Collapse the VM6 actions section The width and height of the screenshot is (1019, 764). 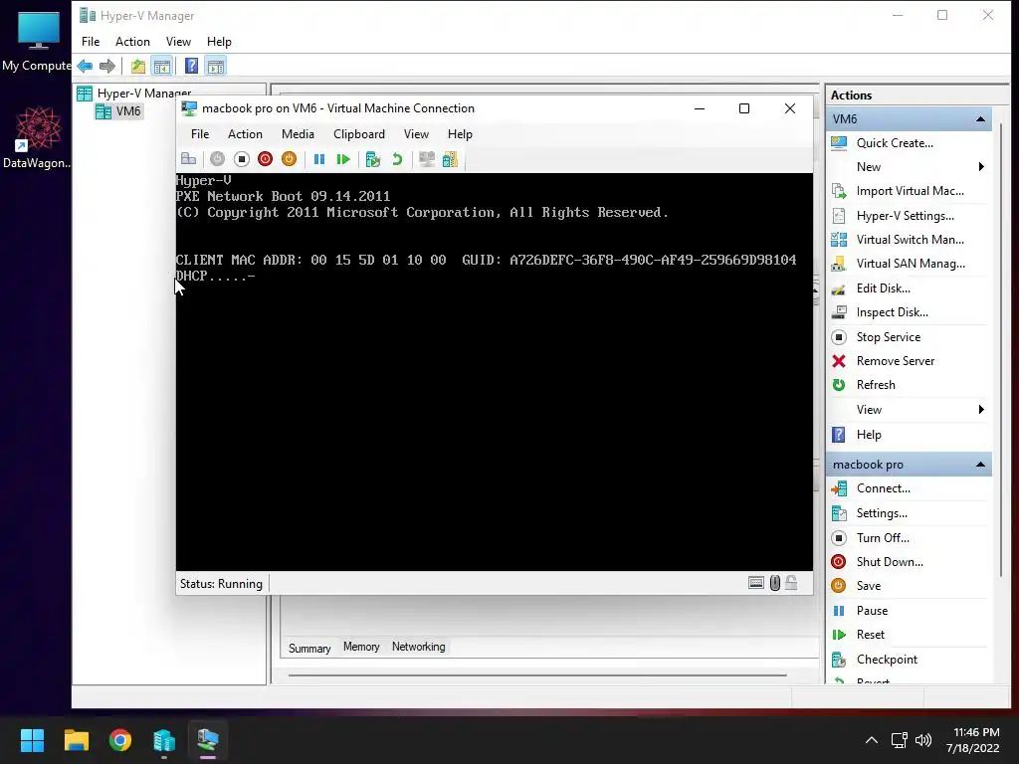click(x=980, y=119)
